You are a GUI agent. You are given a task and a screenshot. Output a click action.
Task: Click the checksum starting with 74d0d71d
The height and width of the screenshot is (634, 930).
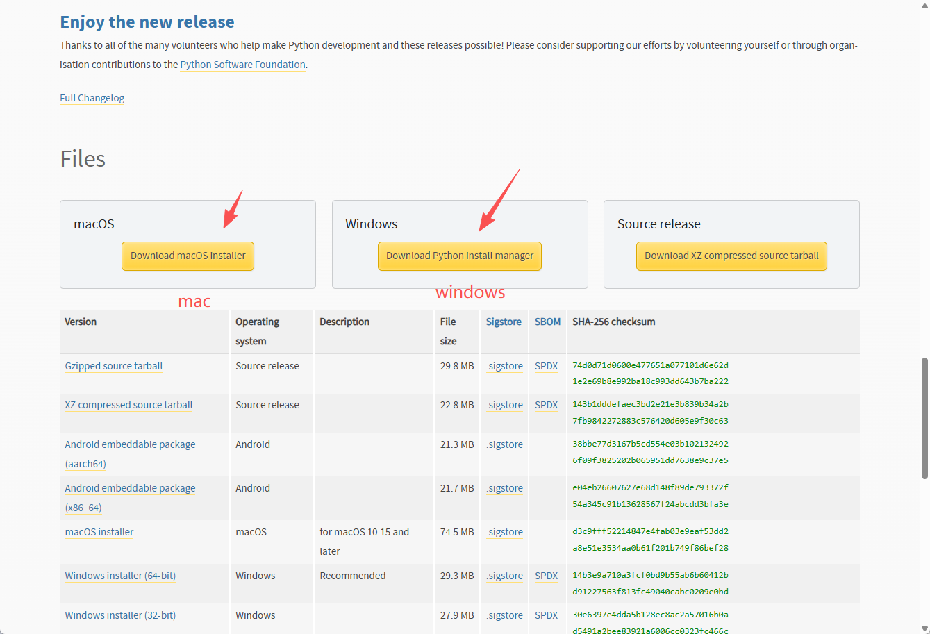[650, 374]
